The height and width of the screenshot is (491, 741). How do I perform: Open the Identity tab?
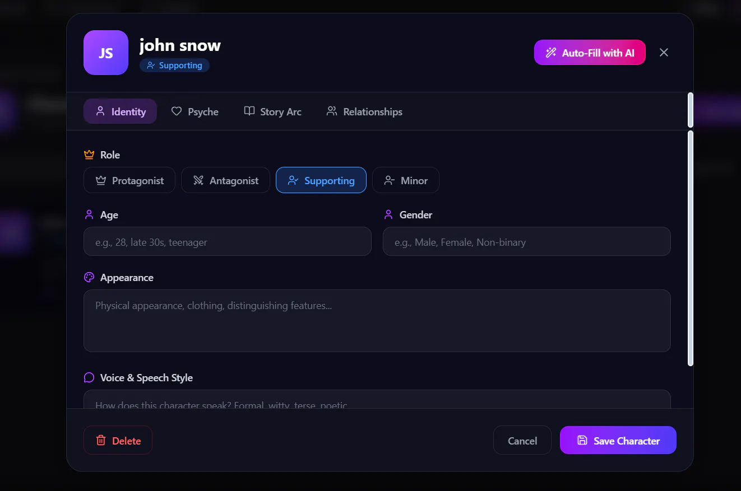[x=120, y=111]
